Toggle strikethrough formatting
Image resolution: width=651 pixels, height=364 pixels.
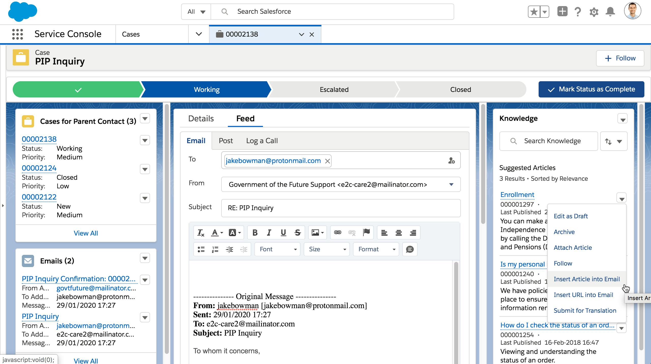click(298, 232)
